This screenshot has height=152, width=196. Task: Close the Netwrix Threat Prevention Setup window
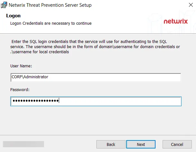point(191,5)
